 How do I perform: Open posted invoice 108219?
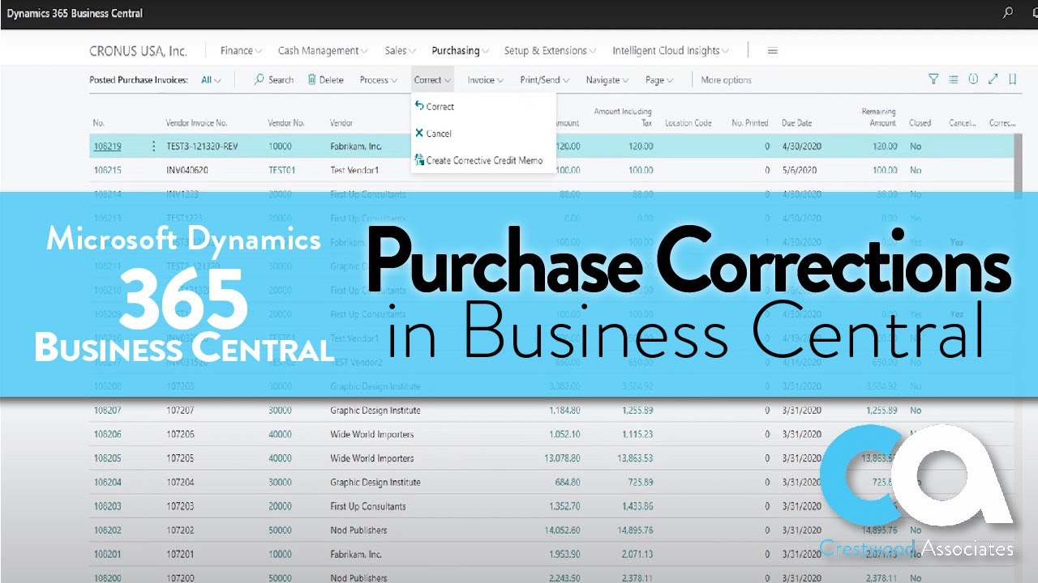point(107,147)
